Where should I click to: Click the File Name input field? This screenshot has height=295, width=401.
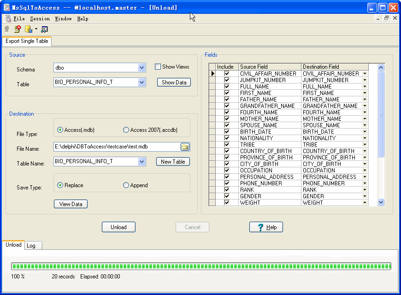[x=117, y=147]
